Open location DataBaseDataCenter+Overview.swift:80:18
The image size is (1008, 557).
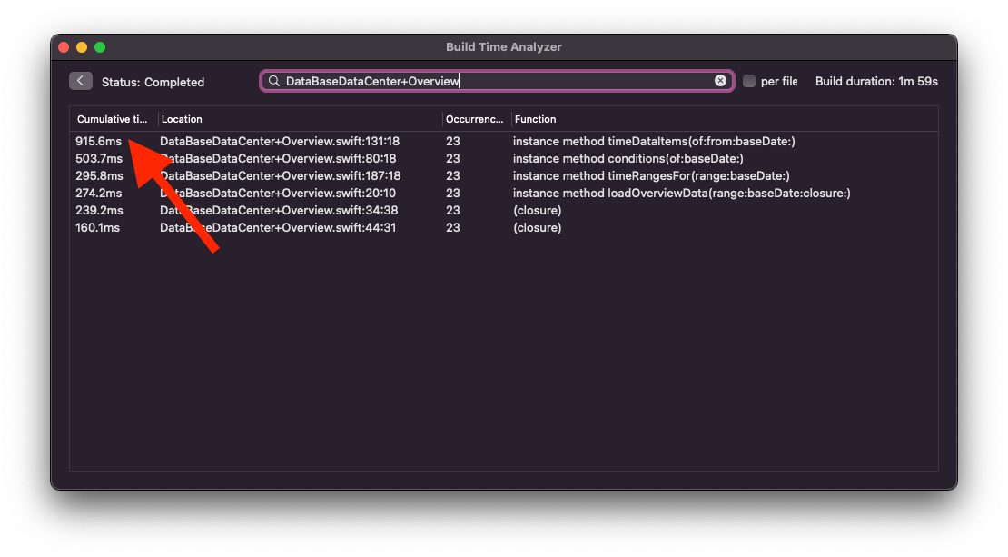point(278,159)
